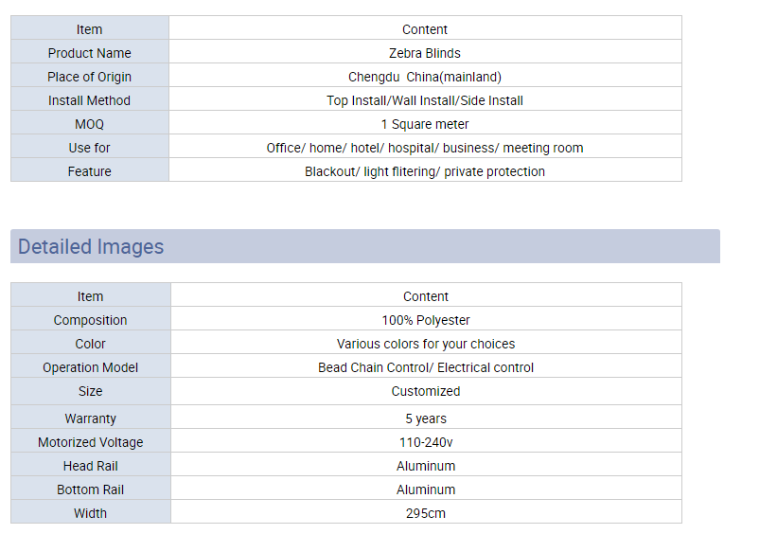Click the Place of Origin label
This screenshot has height=534, width=777.
tap(90, 77)
